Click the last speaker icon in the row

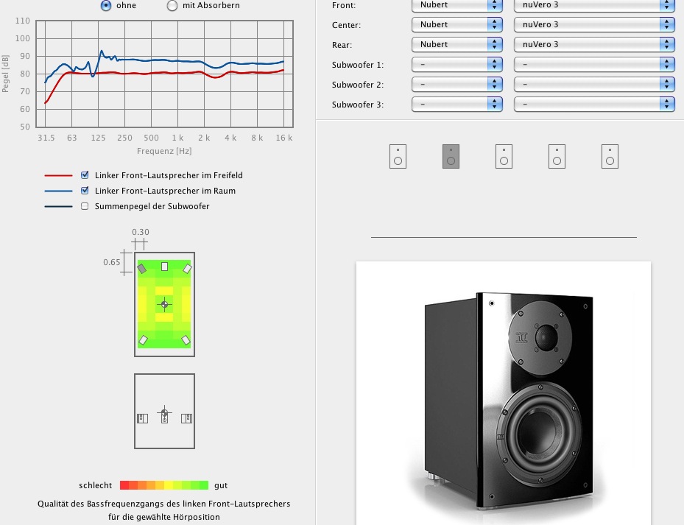[x=610, y=156]
